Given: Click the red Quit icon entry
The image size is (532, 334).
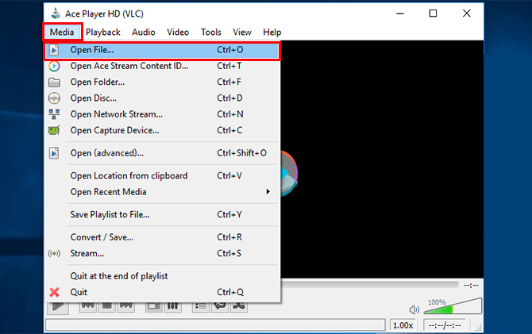Looking at the screenshot, I should (55, 292).
